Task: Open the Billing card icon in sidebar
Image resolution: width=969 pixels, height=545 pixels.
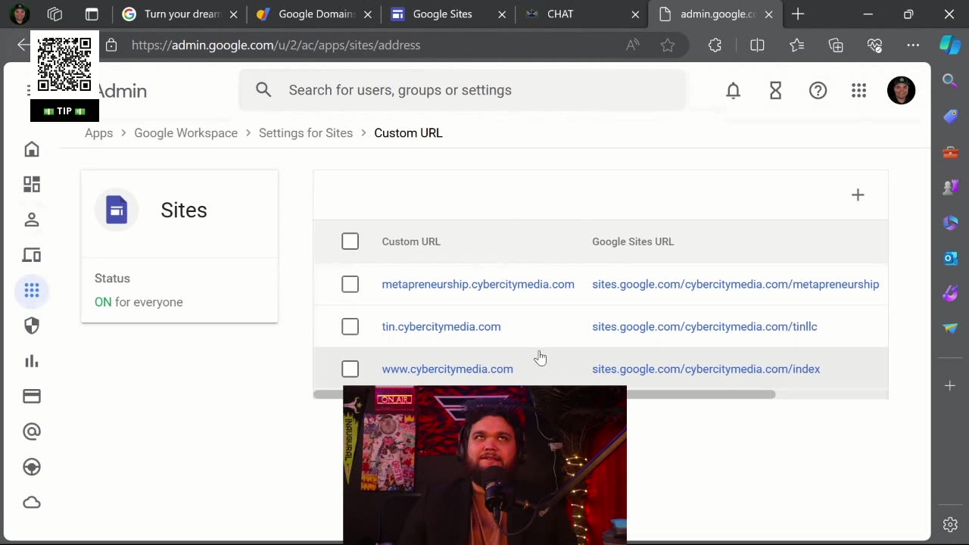Action: pos(32,396)
